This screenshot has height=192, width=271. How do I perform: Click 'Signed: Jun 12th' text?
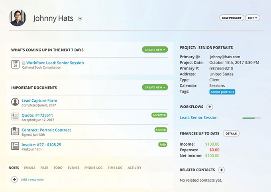click(33, 135)
